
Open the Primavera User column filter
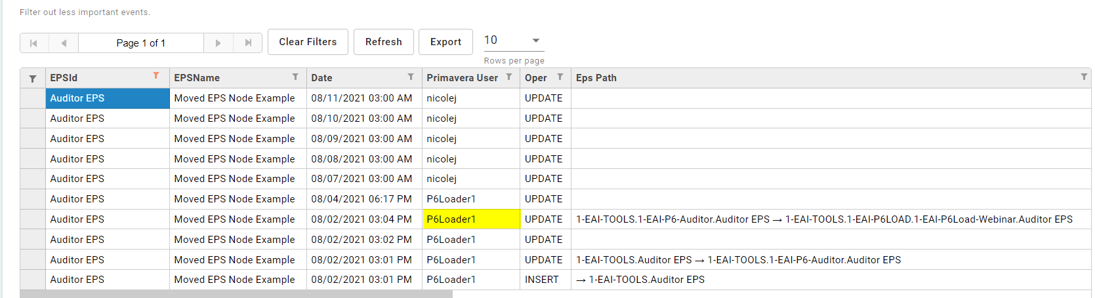tap(509, 77)
